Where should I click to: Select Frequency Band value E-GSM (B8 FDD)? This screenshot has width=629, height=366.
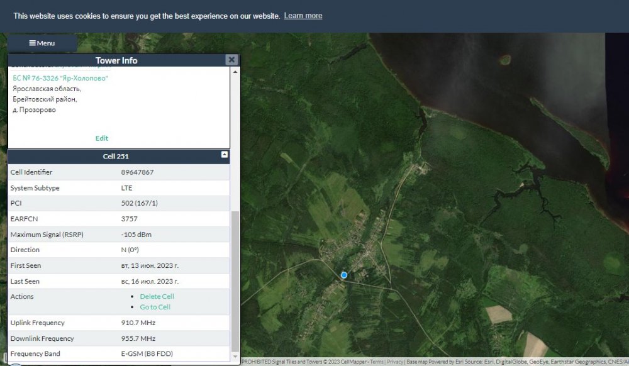(x=147, y=353)
